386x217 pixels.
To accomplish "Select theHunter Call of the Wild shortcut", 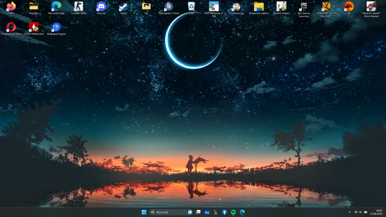I will point(327,9).
